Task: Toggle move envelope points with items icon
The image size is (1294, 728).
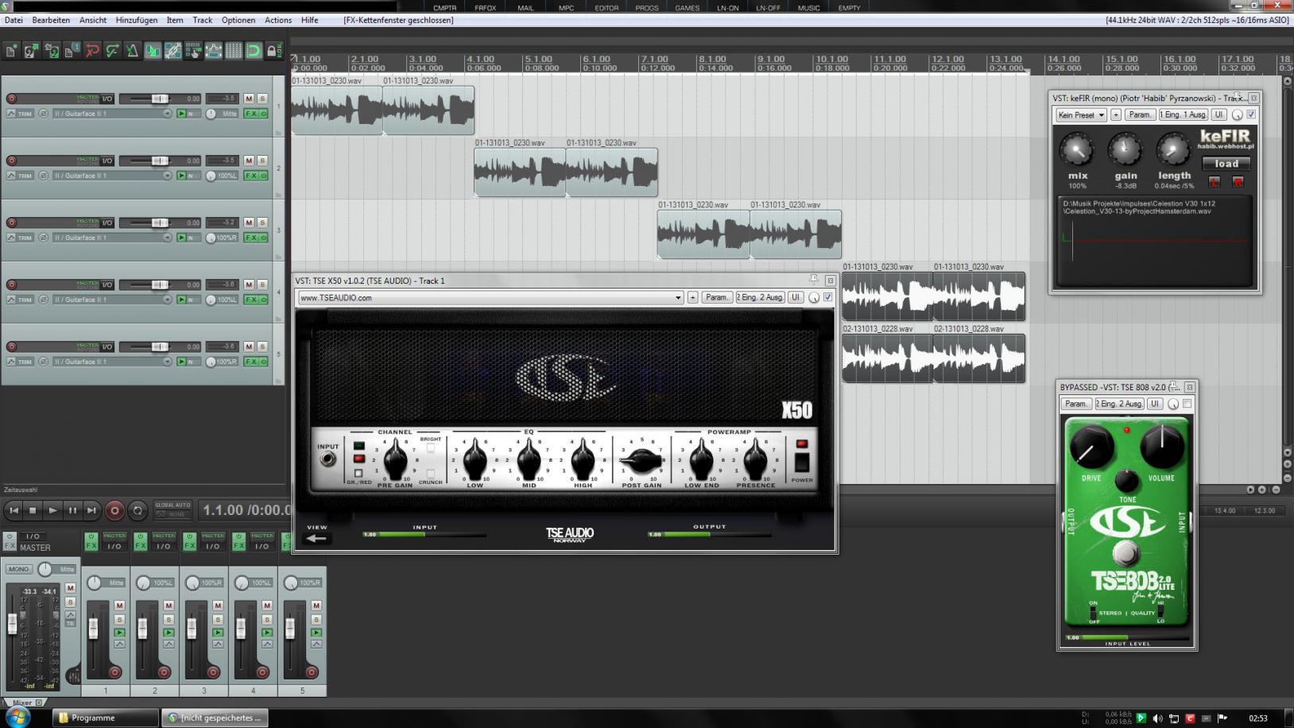Action: pyautogui.click(x=213, y=51)
